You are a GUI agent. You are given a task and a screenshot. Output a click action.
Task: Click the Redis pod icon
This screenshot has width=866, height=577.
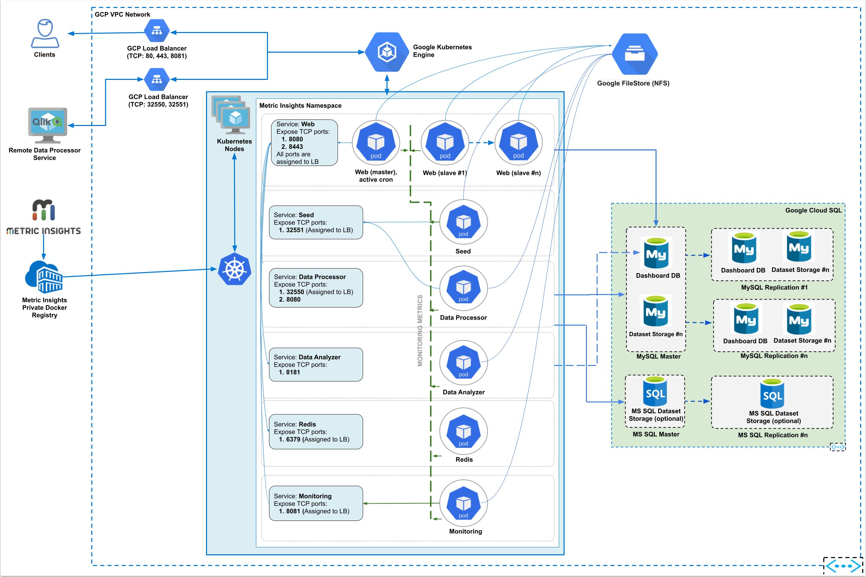tap(463, 431)
